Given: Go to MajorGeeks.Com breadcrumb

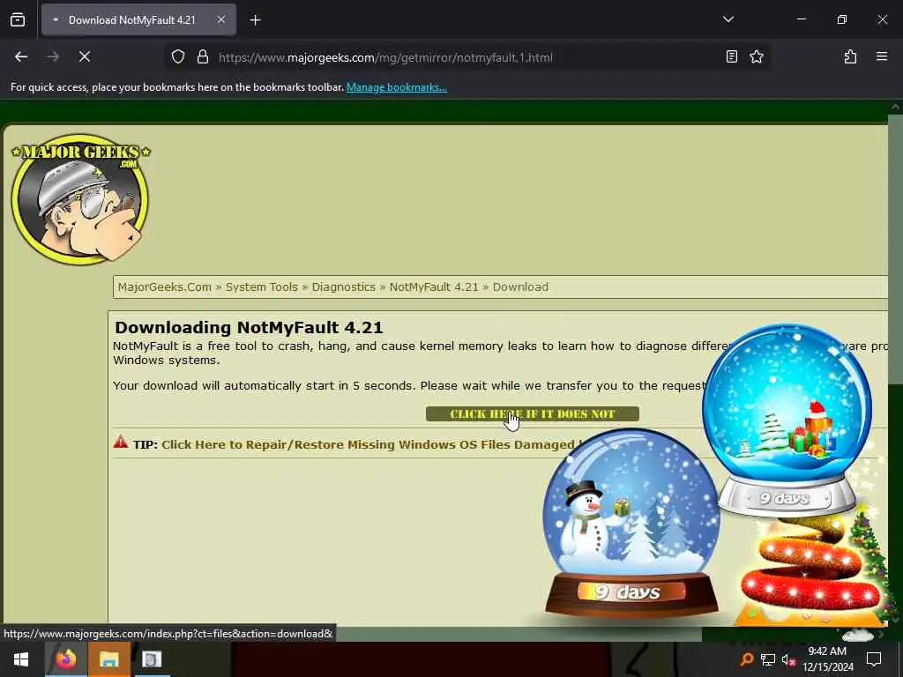Looking at the screenshot, I should (x=165, y=286).
